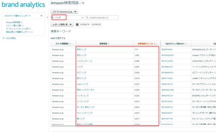Click the date range 22/06/19 - 22/06/25
216x133 pixels.
(x=90, y=25)
